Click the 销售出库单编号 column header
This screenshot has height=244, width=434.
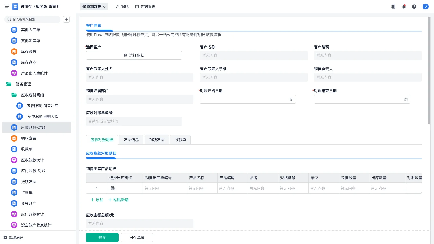coord(165,178)
